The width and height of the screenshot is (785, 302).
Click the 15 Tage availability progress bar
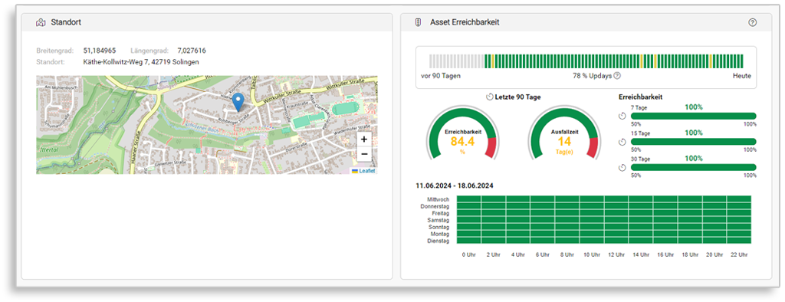pyautogui.click(x=693, y=142)
